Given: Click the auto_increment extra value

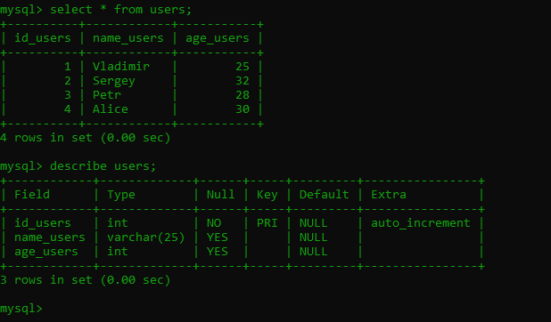Looking at the screenshot, I should (x=421, y=223).
